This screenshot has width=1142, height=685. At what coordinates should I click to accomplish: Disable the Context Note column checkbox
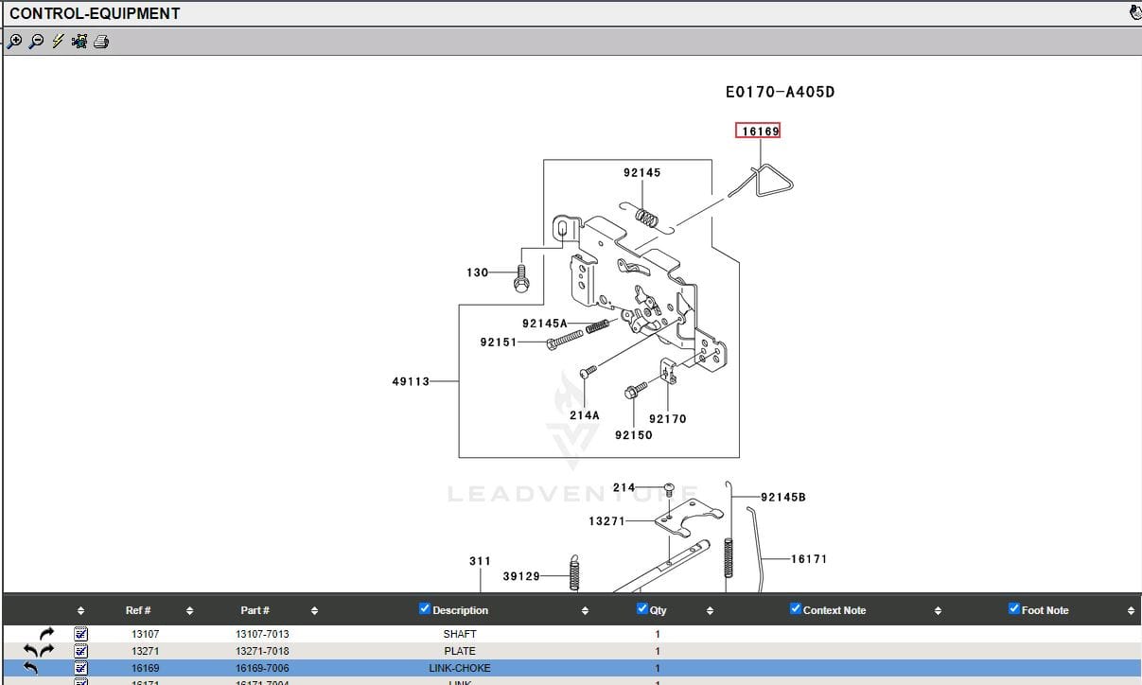796,609
